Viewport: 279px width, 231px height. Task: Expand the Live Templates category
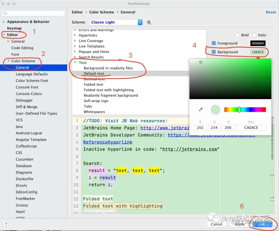75,46
